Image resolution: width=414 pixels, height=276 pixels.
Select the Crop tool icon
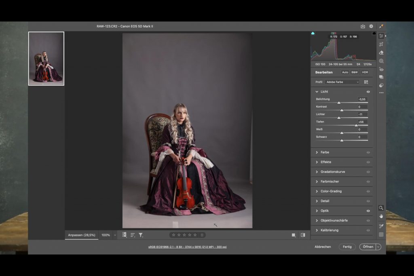coord(381,44)
